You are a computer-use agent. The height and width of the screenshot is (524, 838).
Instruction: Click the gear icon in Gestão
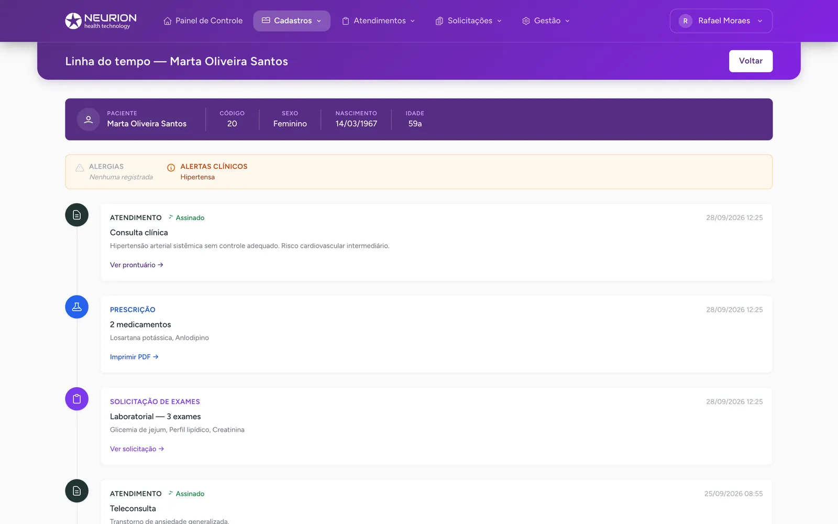tap(526, 21)
